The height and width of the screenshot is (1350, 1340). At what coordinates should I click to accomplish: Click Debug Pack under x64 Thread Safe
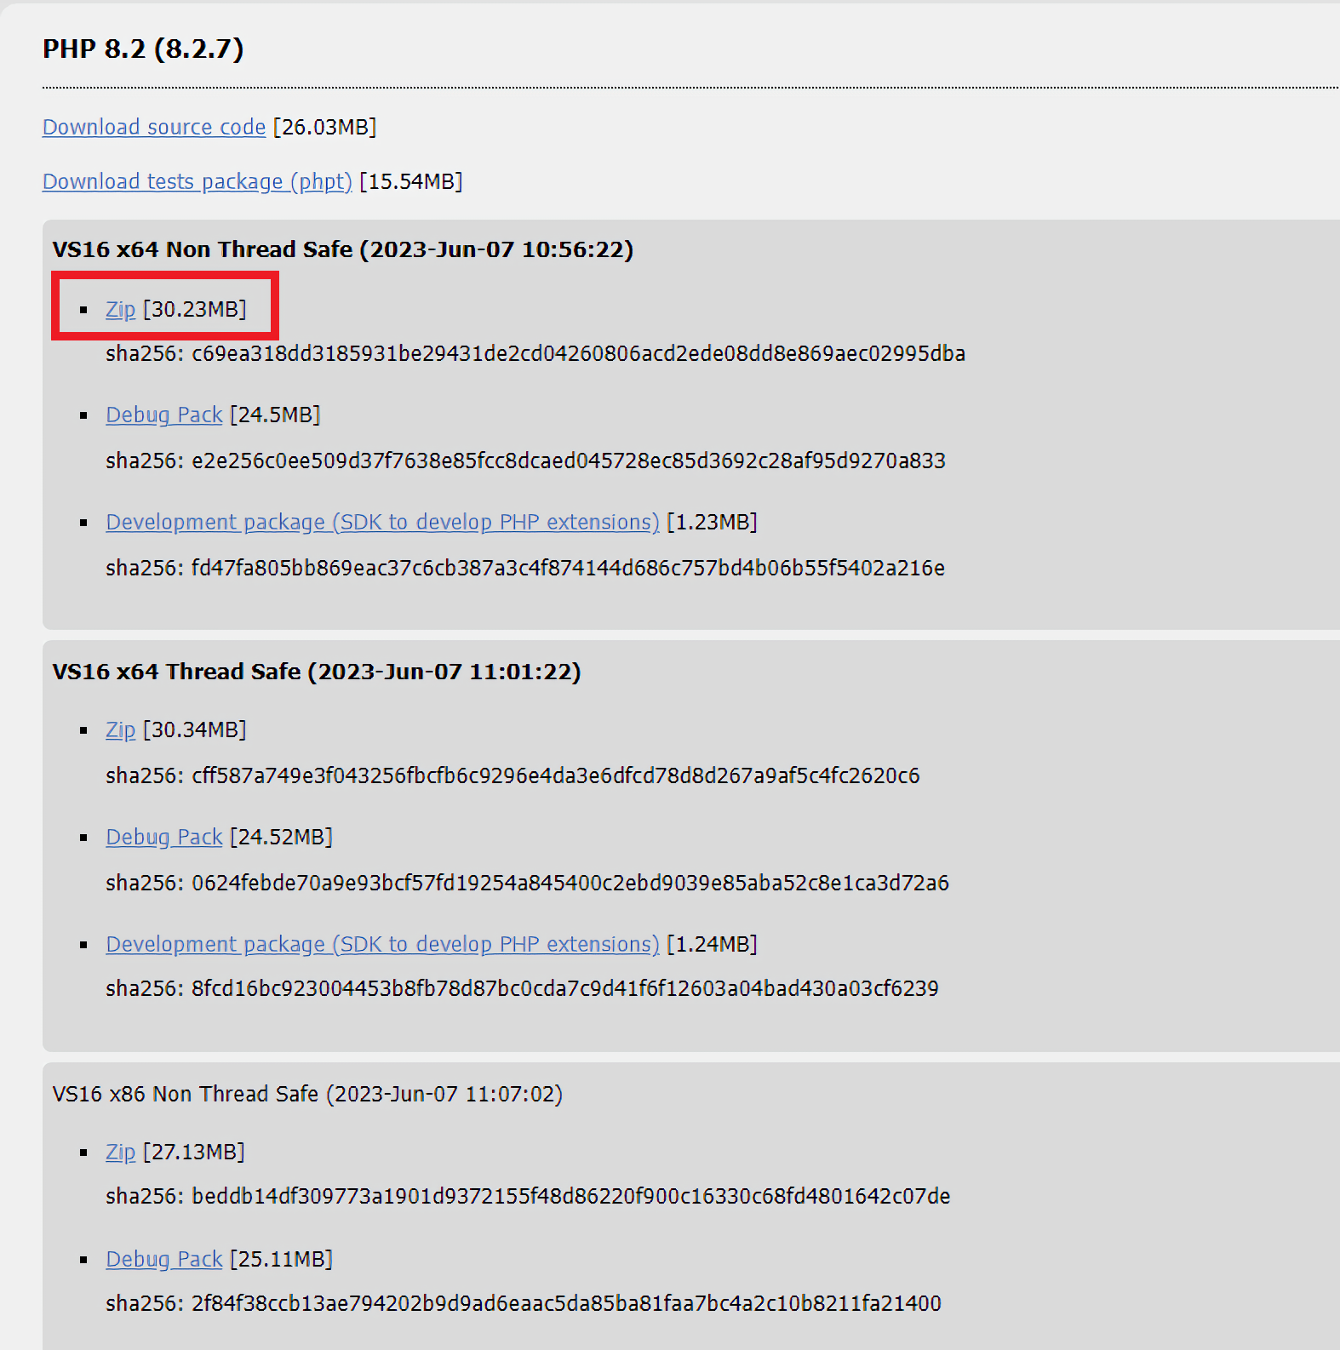(163, 837)
